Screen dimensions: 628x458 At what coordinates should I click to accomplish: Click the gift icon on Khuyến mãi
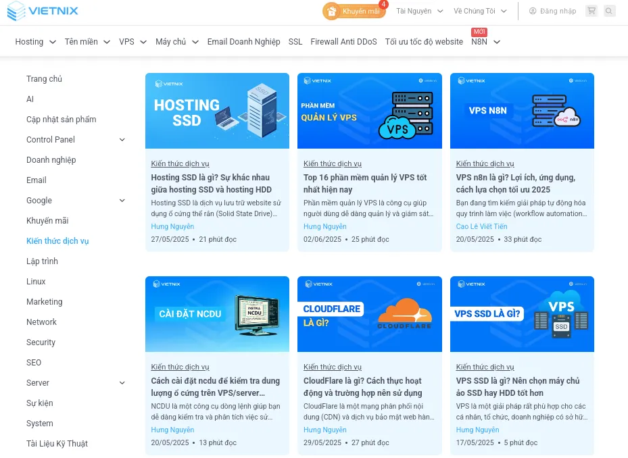point(331,11)
